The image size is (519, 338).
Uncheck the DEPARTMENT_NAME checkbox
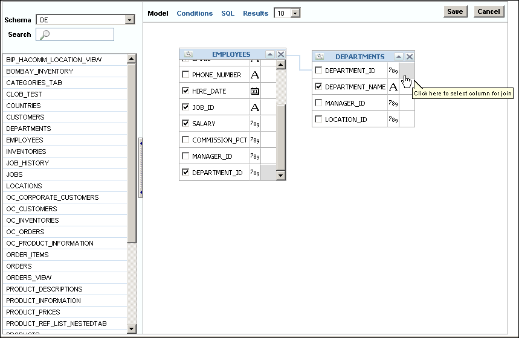point(318,86)
